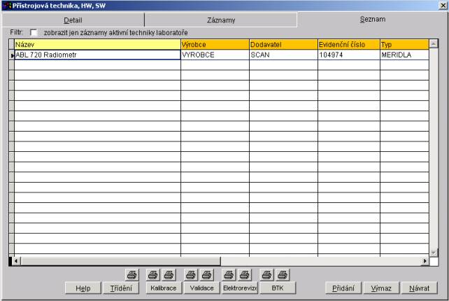Open the Záznamy tab
The image size is (449, 301).
pos(221,20)
